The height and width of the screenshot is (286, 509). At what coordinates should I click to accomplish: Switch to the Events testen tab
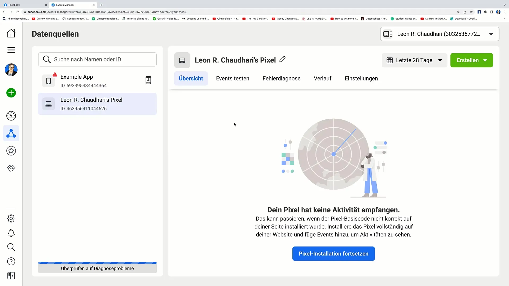pyautogui.click(x=232, y=78)
